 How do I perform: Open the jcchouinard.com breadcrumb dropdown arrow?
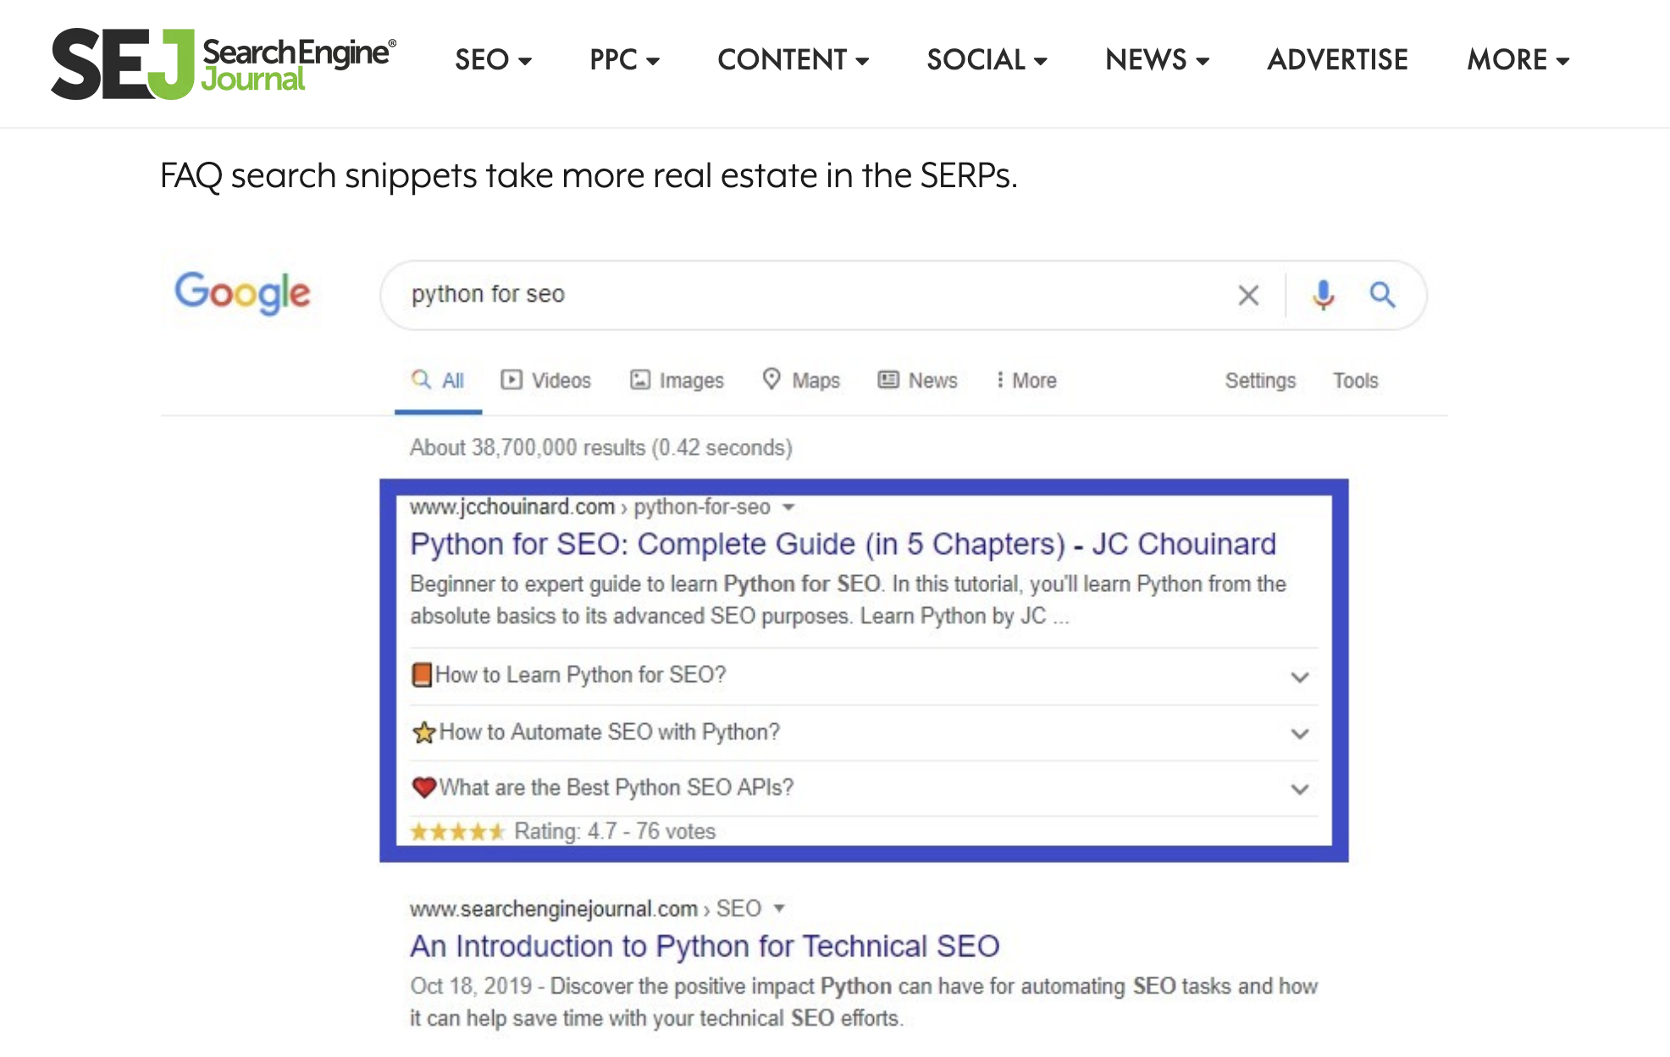coord(788,506)
